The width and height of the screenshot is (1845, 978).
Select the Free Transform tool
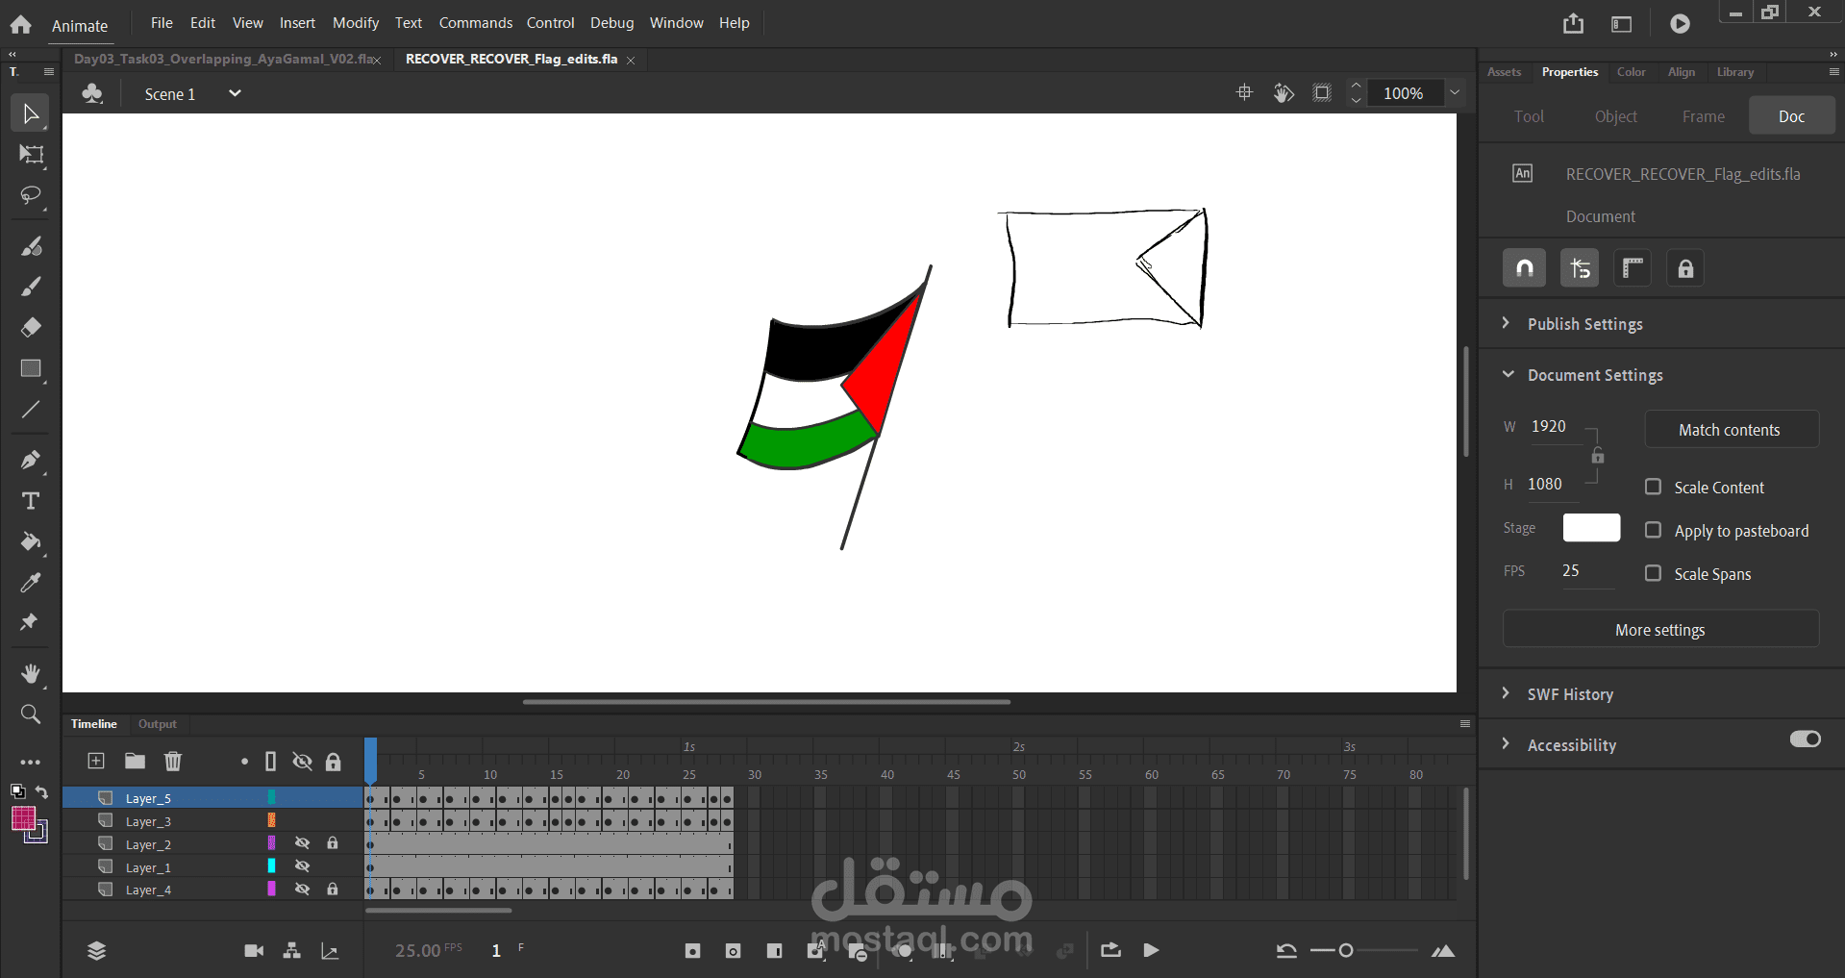31,155
